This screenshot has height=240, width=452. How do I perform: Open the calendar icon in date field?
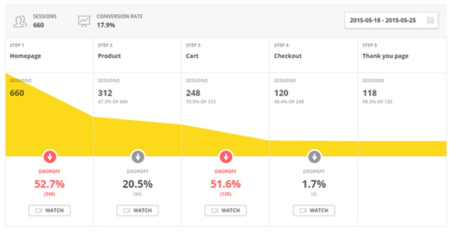pos(430,21)
